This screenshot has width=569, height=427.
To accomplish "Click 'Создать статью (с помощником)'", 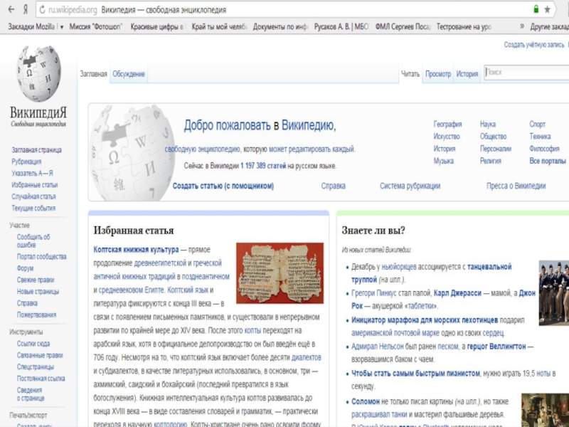I will 223,186.
